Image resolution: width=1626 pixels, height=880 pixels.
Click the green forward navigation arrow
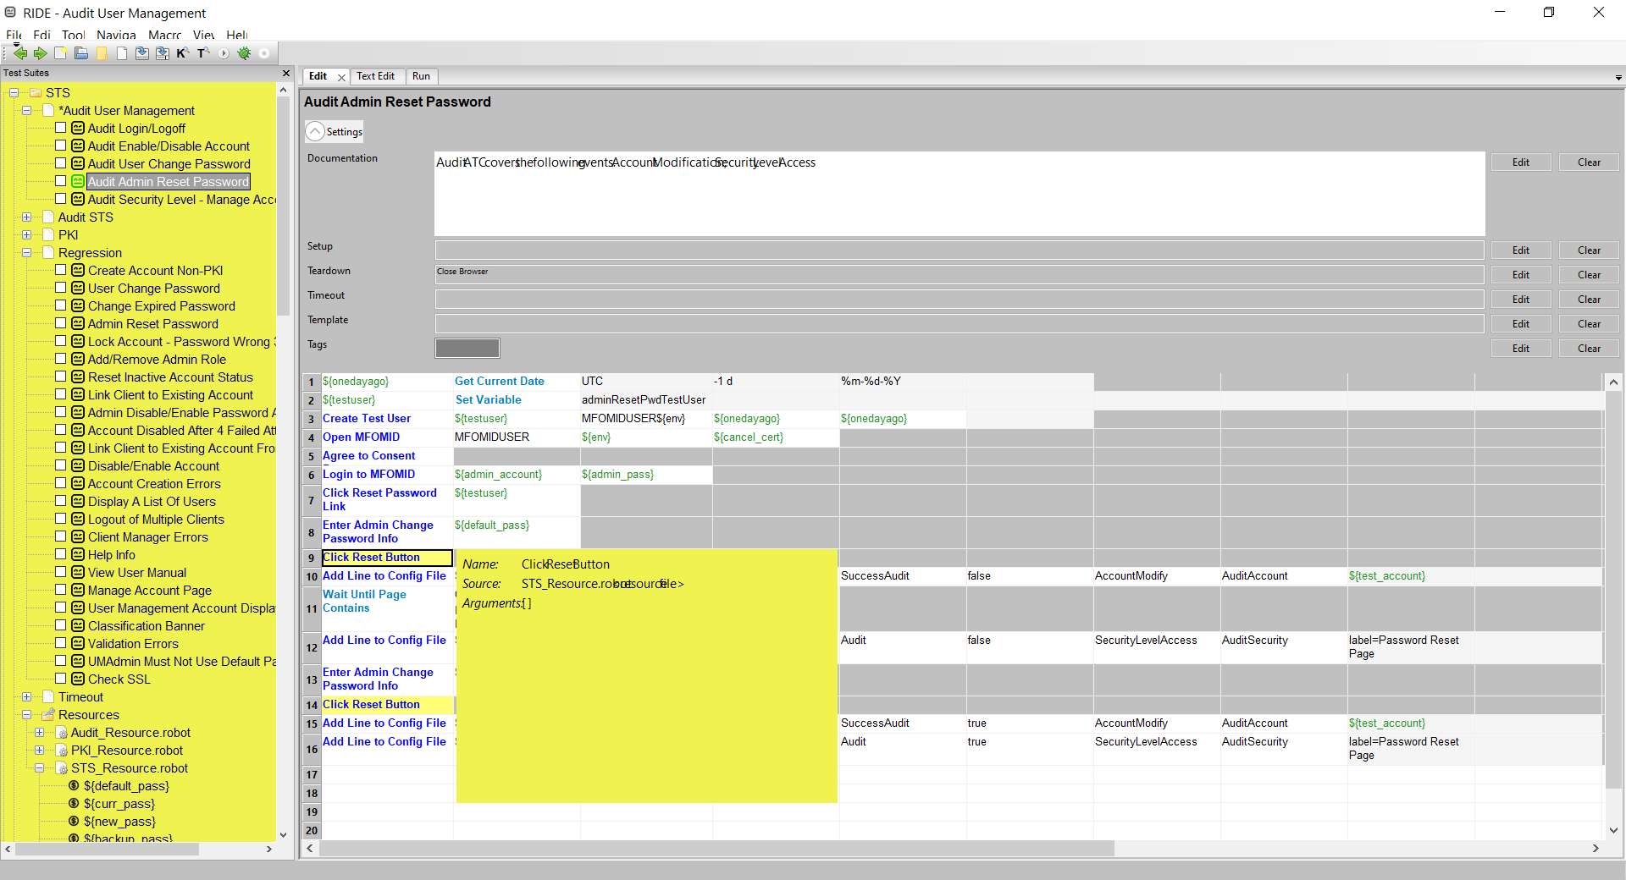[x=40, y=52]
